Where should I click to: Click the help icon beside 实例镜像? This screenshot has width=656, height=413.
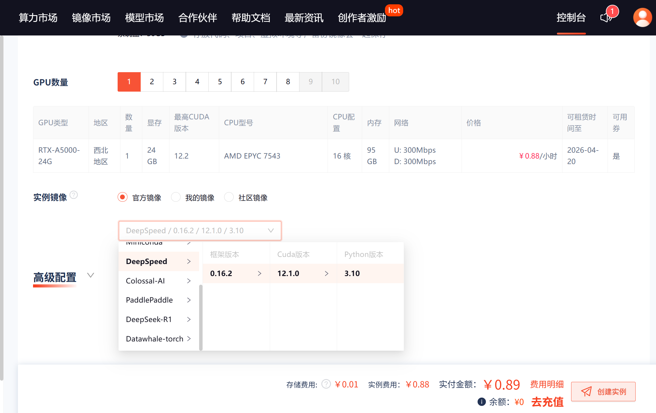coord(74,195)
